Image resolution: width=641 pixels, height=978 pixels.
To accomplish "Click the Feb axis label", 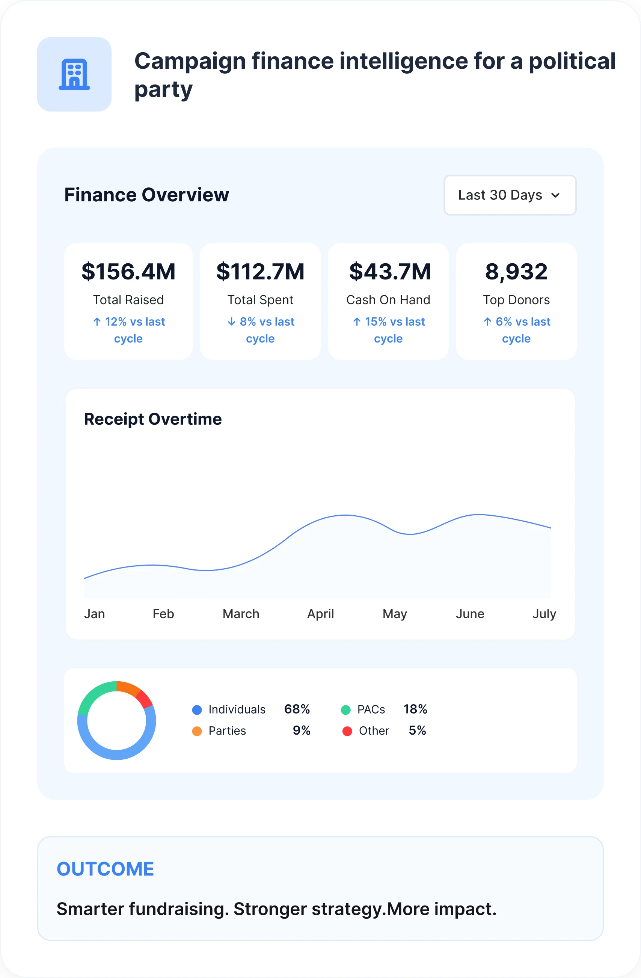I will [x=164, y=614].
